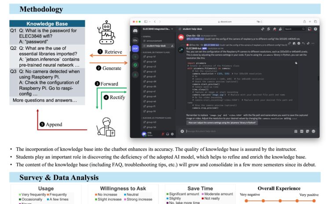The width and height of the screenshot is (330, 204).
Task: Reload page in Safari address bar
Action: pos(261,21)
